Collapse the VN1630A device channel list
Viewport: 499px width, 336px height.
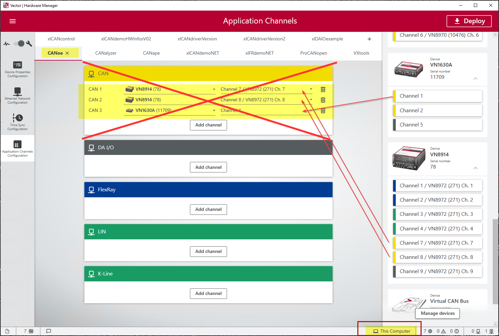tap(475, 78)
